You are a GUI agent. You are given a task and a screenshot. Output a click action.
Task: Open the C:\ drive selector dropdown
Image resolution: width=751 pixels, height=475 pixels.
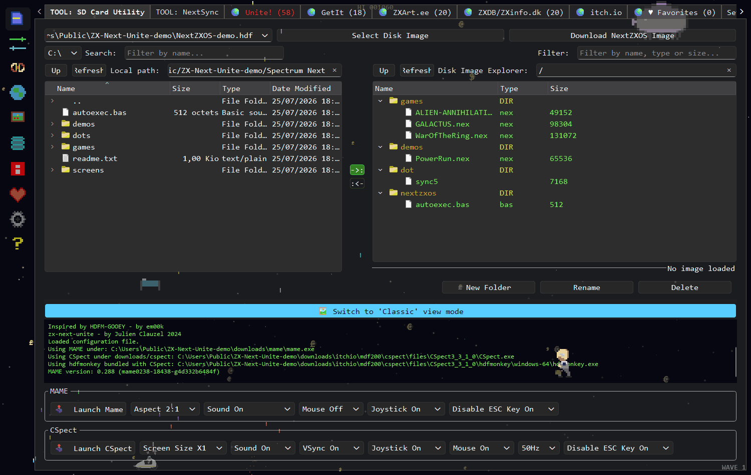point(63,53)
